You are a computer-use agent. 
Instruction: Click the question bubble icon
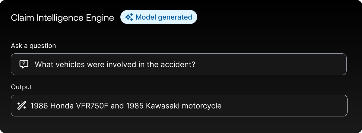click(24, 64)
